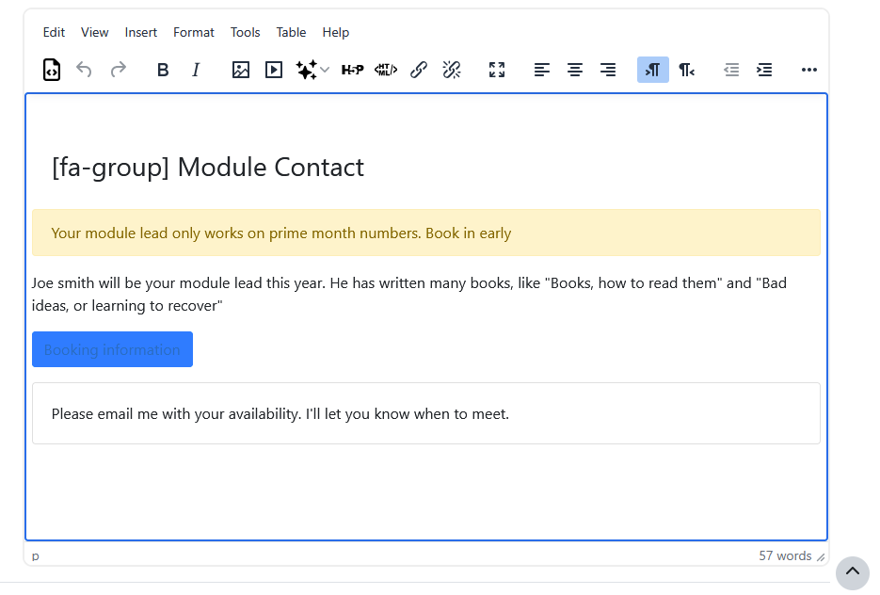Select the p element path in status bar

click(x=36, y=555)
